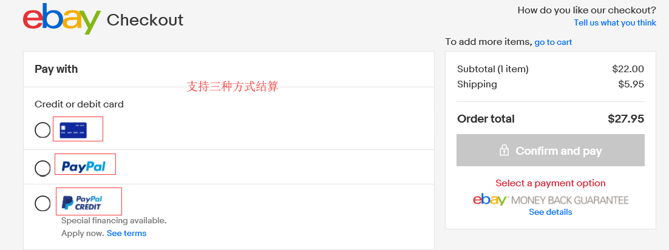Open the 'Tell us what you think' link
The width and height of the screenshot is (669, 250).
coord(614,22)
